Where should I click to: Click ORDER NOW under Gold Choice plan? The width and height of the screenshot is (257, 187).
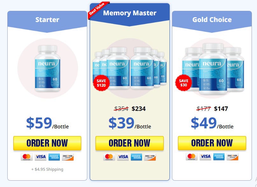pyautogui.click(x=212, y=143)
